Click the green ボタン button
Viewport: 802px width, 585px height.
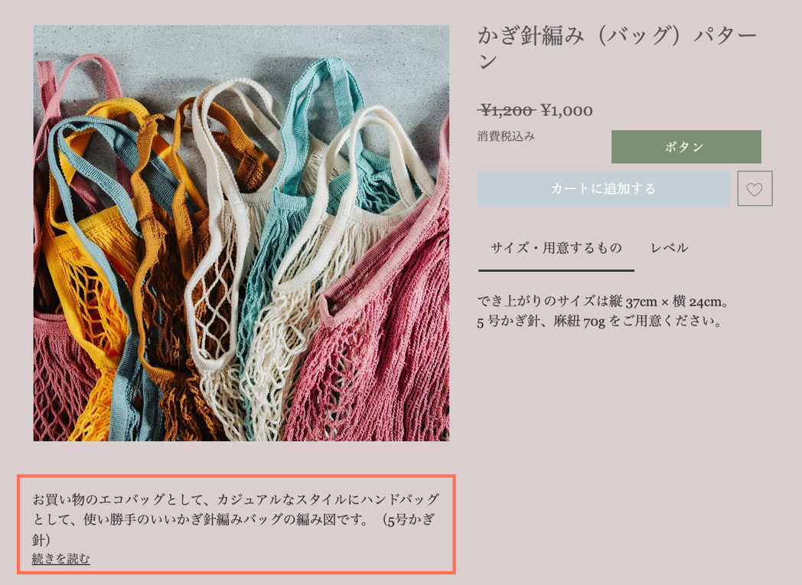point(686,147)
